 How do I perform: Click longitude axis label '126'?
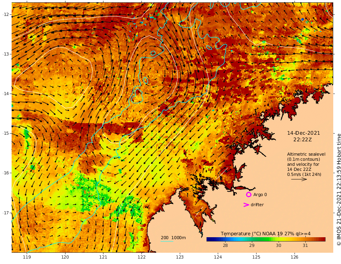tap(294, 257)
